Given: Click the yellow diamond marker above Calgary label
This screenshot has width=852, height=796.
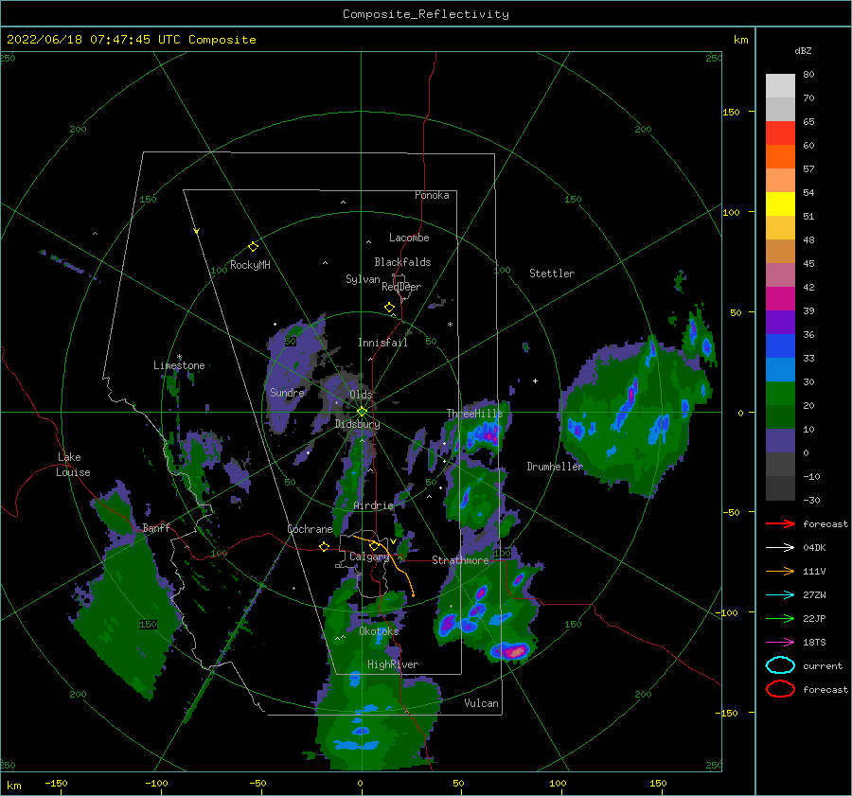Looking at the screenshot, I should tap(374, 545).
